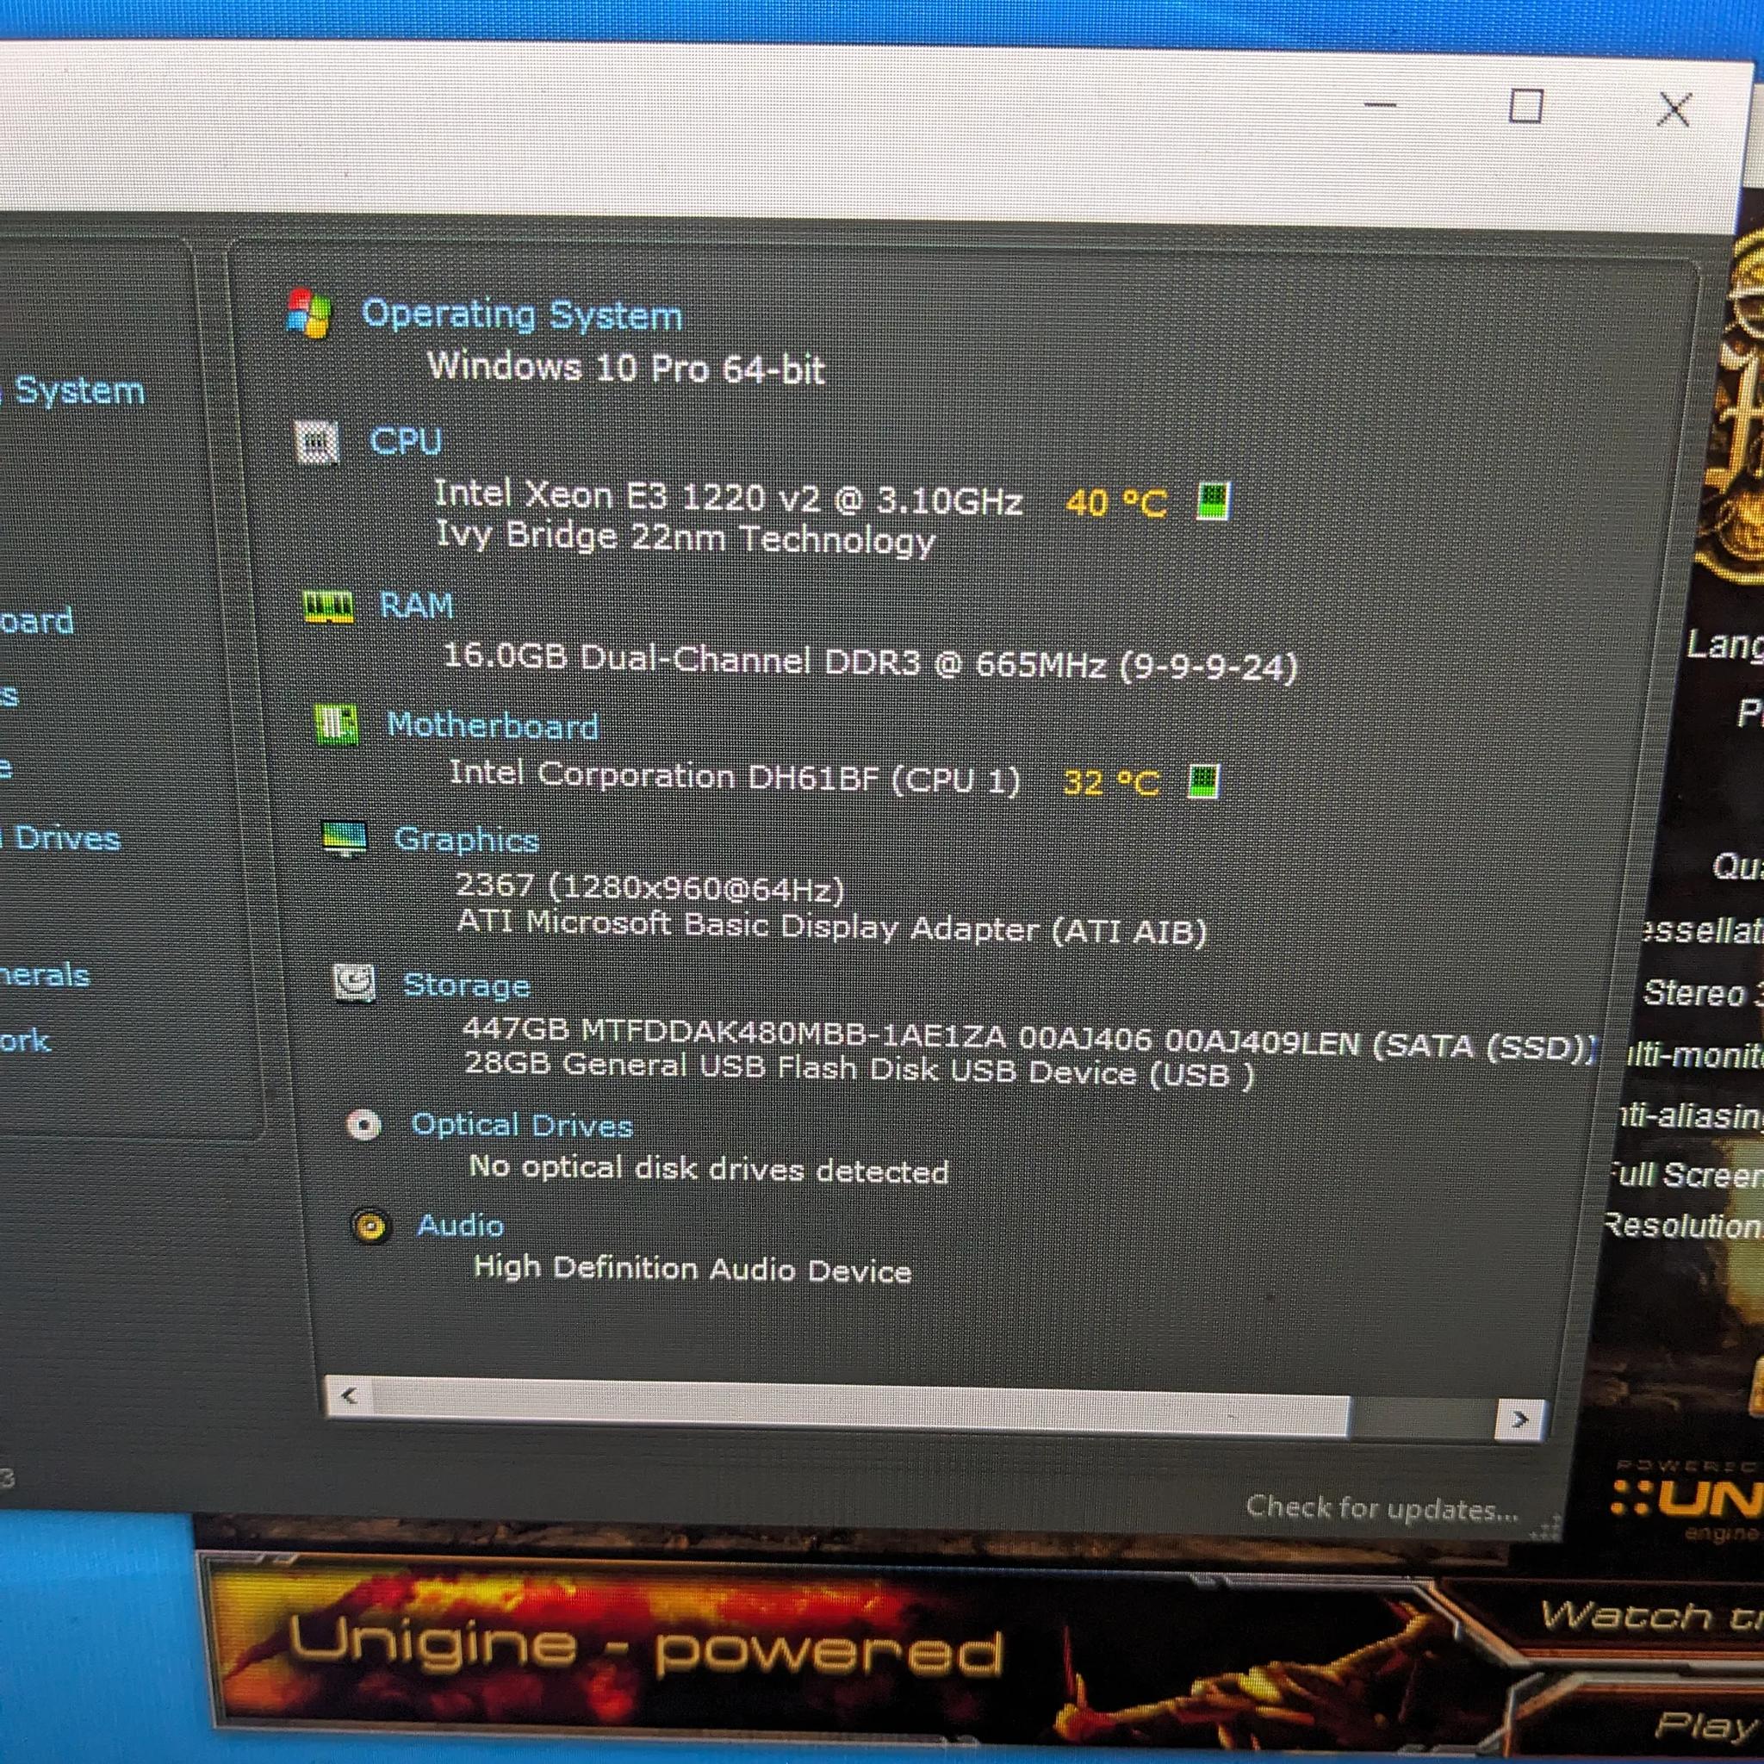
Task: Click the green motherboard temperature status icon
Action: 1202,781
